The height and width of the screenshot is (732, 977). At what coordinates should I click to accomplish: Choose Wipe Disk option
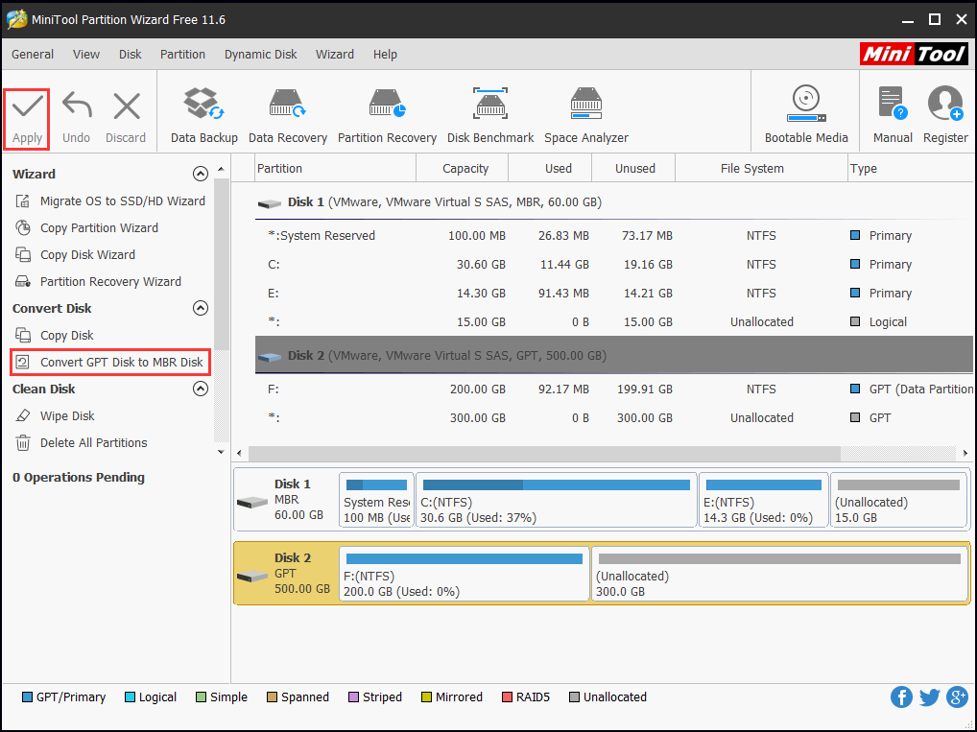click(x=55, y=415)
